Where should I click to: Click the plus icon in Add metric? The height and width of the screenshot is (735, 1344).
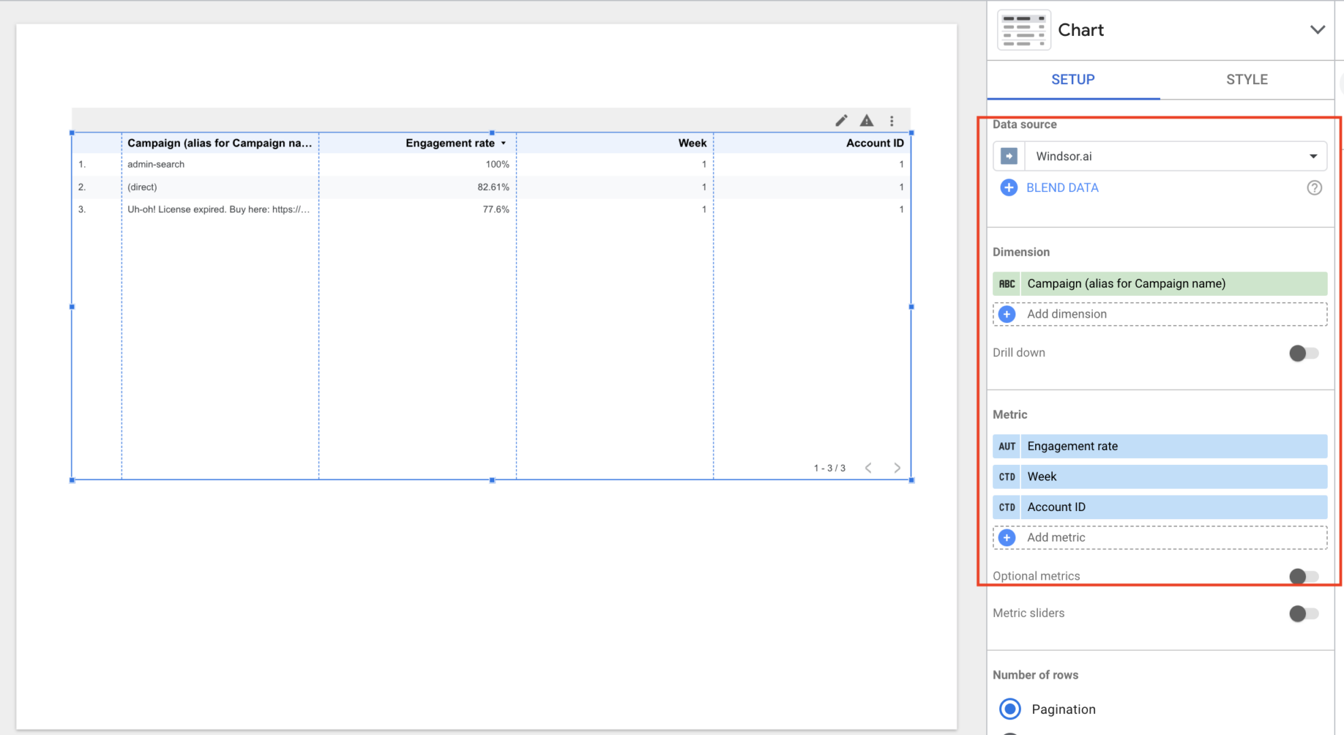(x=1007, y=538)
